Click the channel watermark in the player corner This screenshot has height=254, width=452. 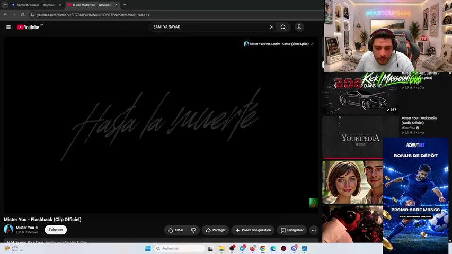tap(314, 203)
